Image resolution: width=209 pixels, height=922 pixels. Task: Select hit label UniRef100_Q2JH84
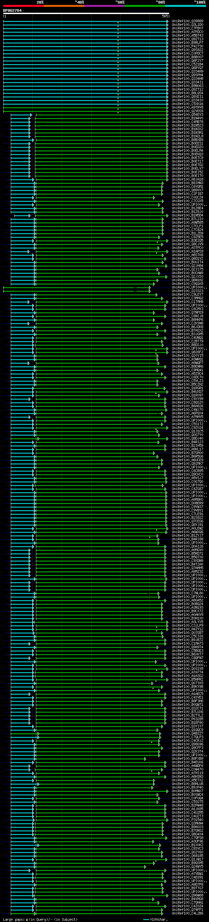click(x=187, y=266)
